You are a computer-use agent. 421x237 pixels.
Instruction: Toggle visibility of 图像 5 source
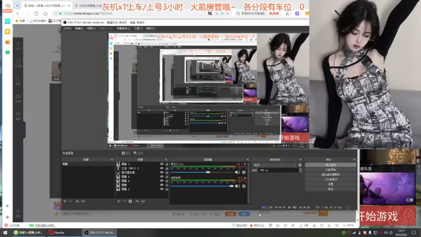[162, 176]
